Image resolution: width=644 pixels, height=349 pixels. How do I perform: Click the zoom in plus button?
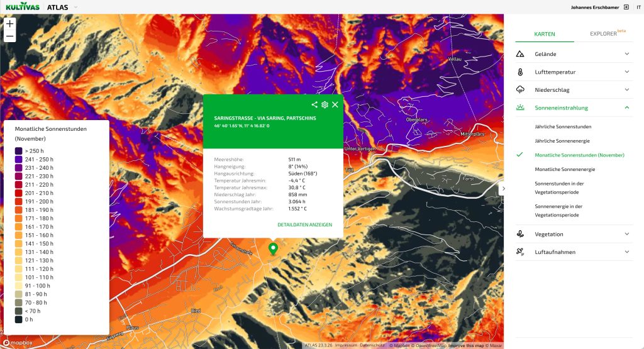(x=10, y=24)
